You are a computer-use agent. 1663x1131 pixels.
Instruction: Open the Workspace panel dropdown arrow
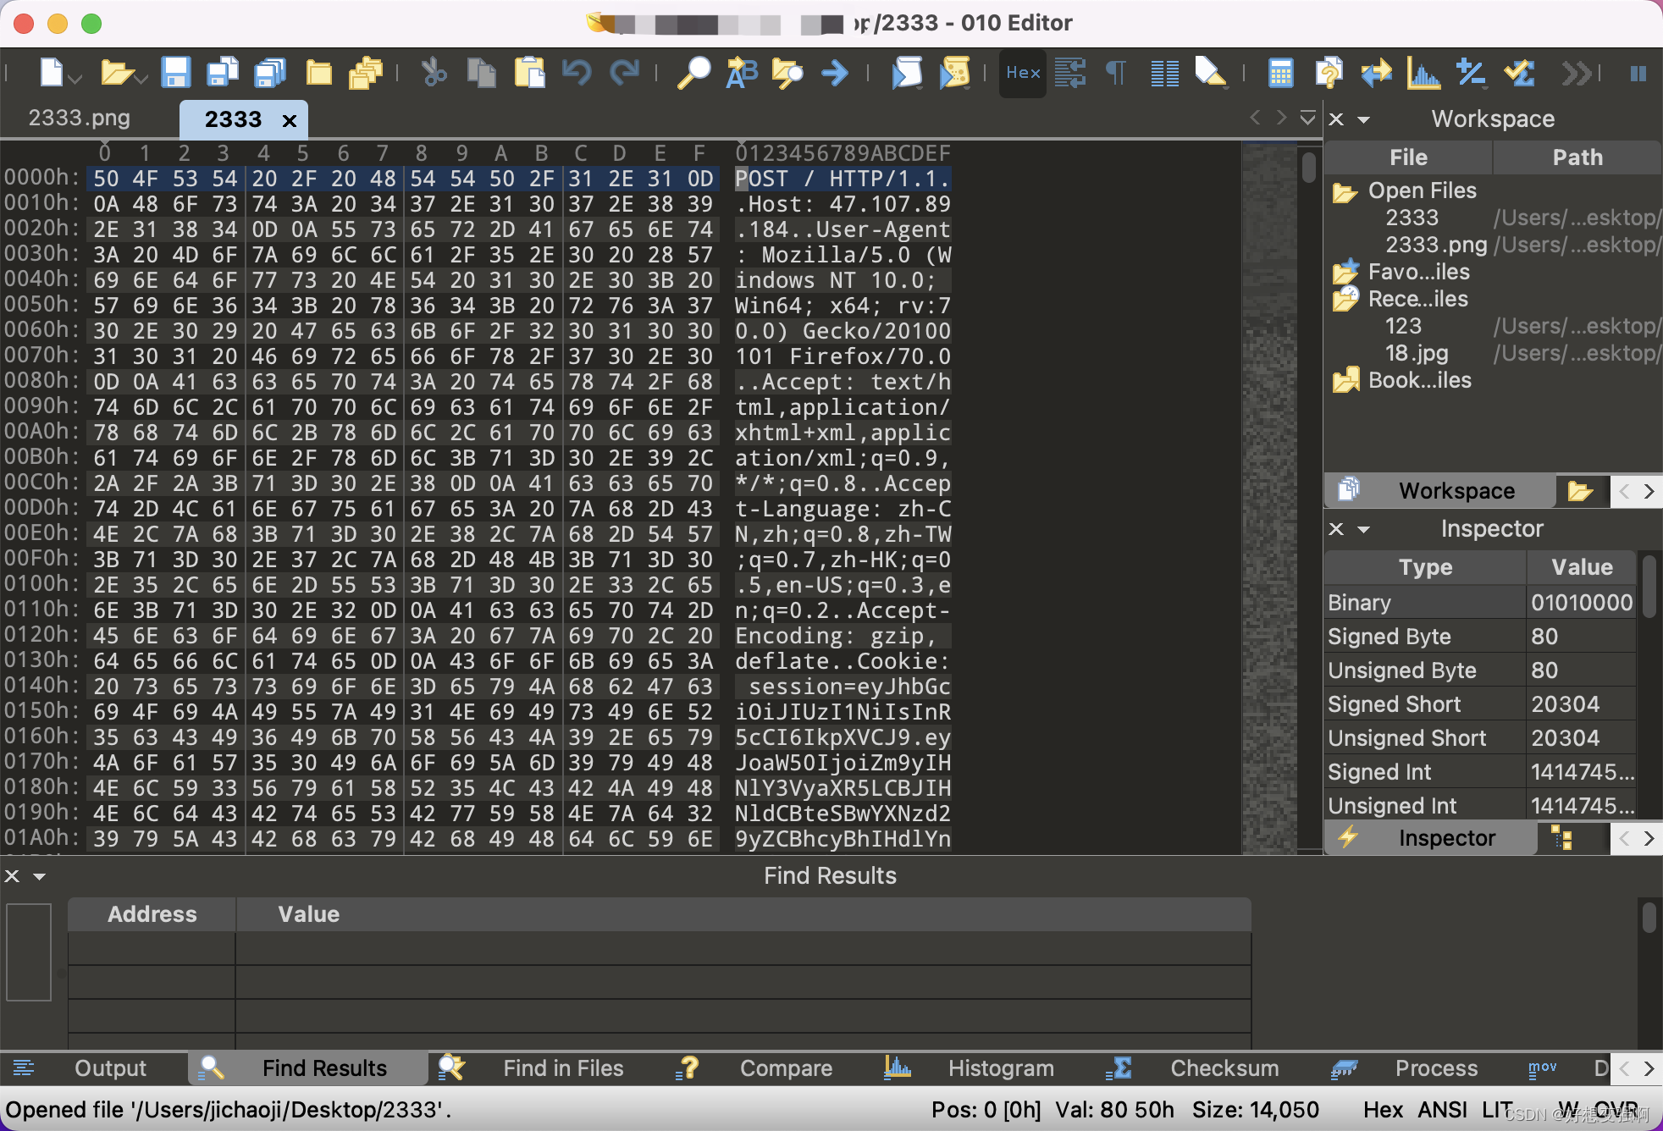pyautogui.click(x=1363, y=119)
